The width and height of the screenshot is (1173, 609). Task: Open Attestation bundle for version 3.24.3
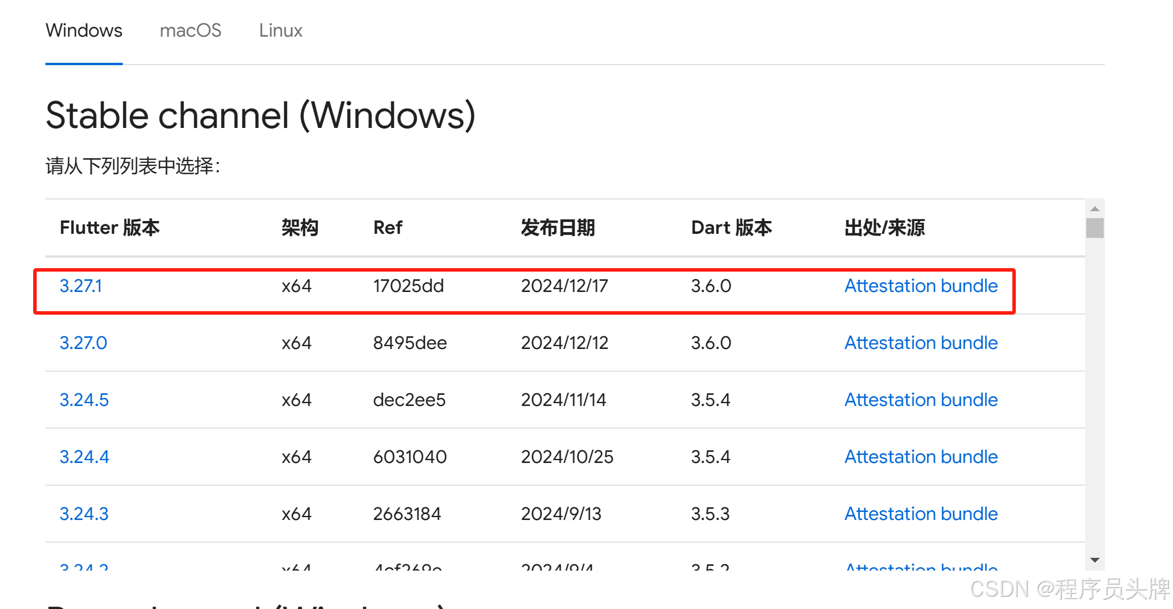click(921, 514)
